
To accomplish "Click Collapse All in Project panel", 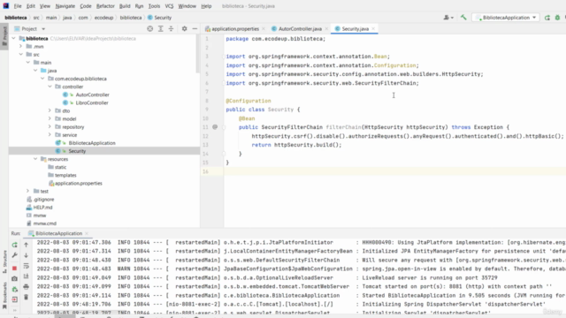I will [171, 28].
